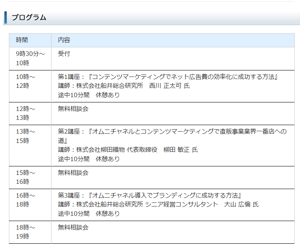This screenshot has height=249, width=300.
Task: Click 無料相談会 in the 18時～19時 row
Action: point(73,227)
